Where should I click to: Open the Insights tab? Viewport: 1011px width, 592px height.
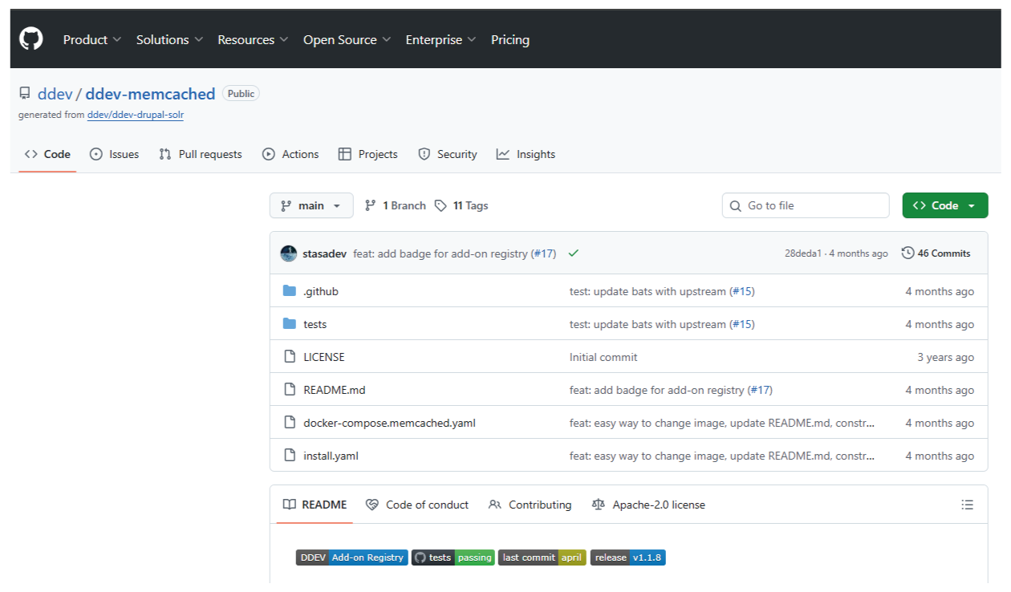coord(526,154)
